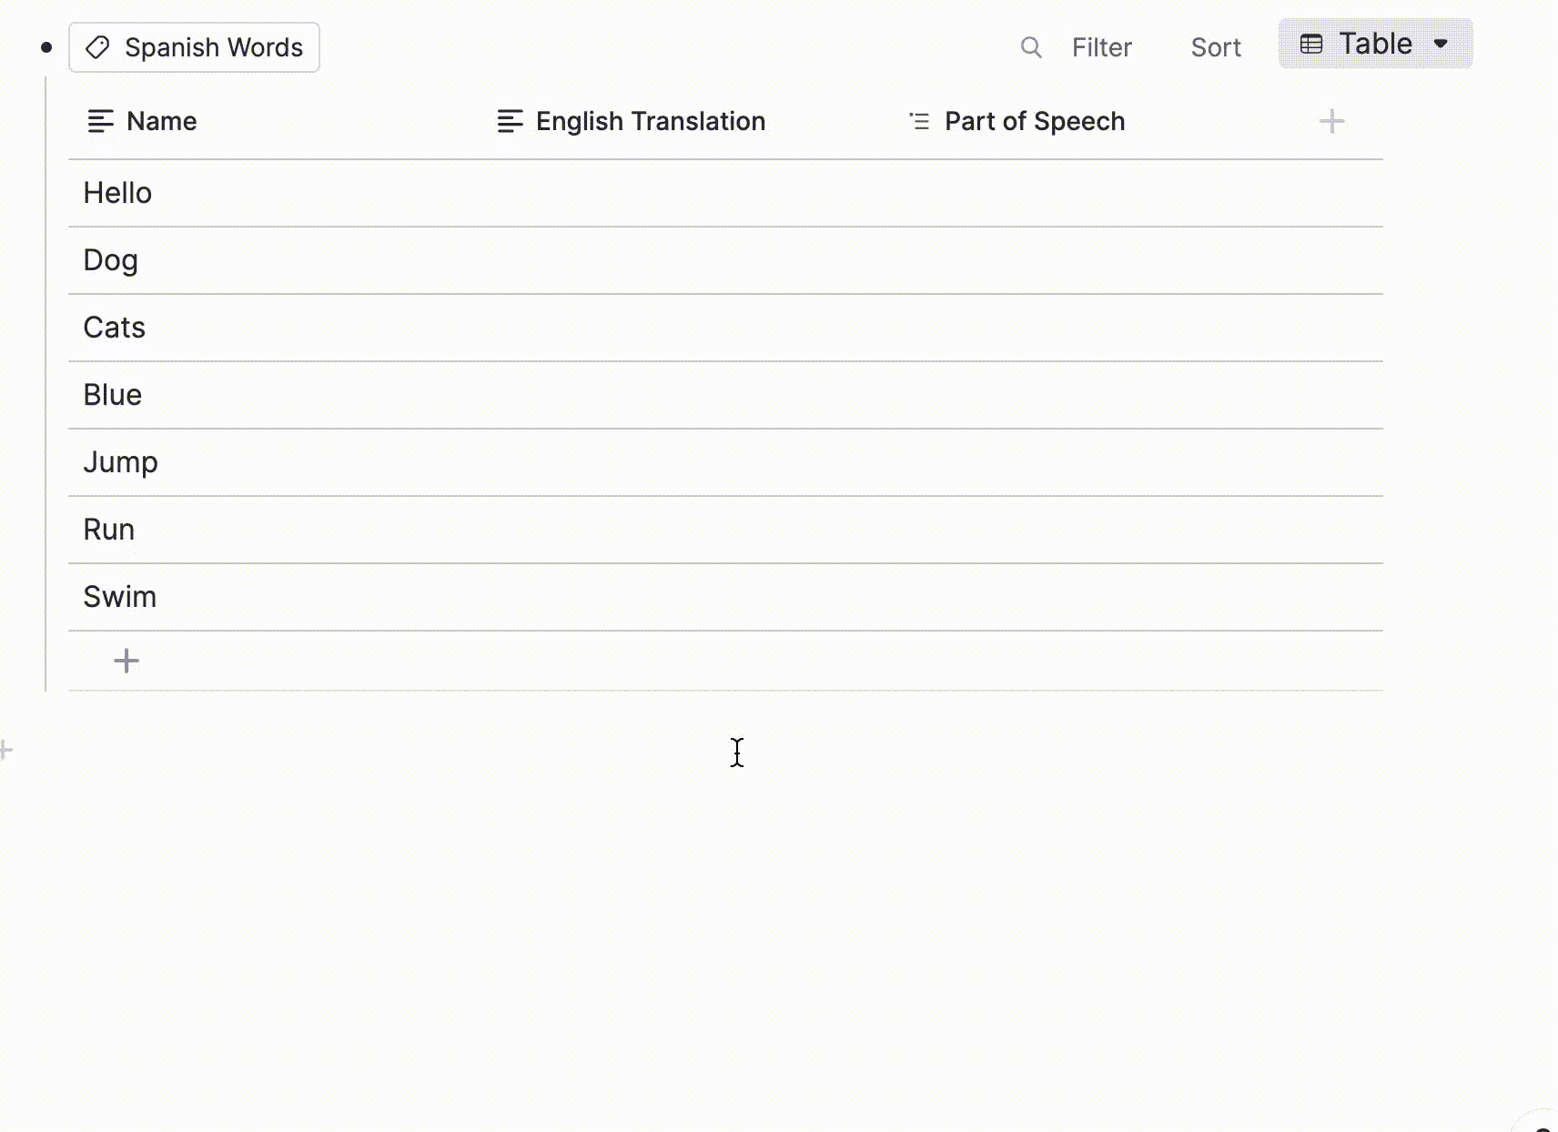The width and height of the screenshot is (1558, 1132).
Task: Select the list icon next to Part of Speech
Action: [918, 120]
